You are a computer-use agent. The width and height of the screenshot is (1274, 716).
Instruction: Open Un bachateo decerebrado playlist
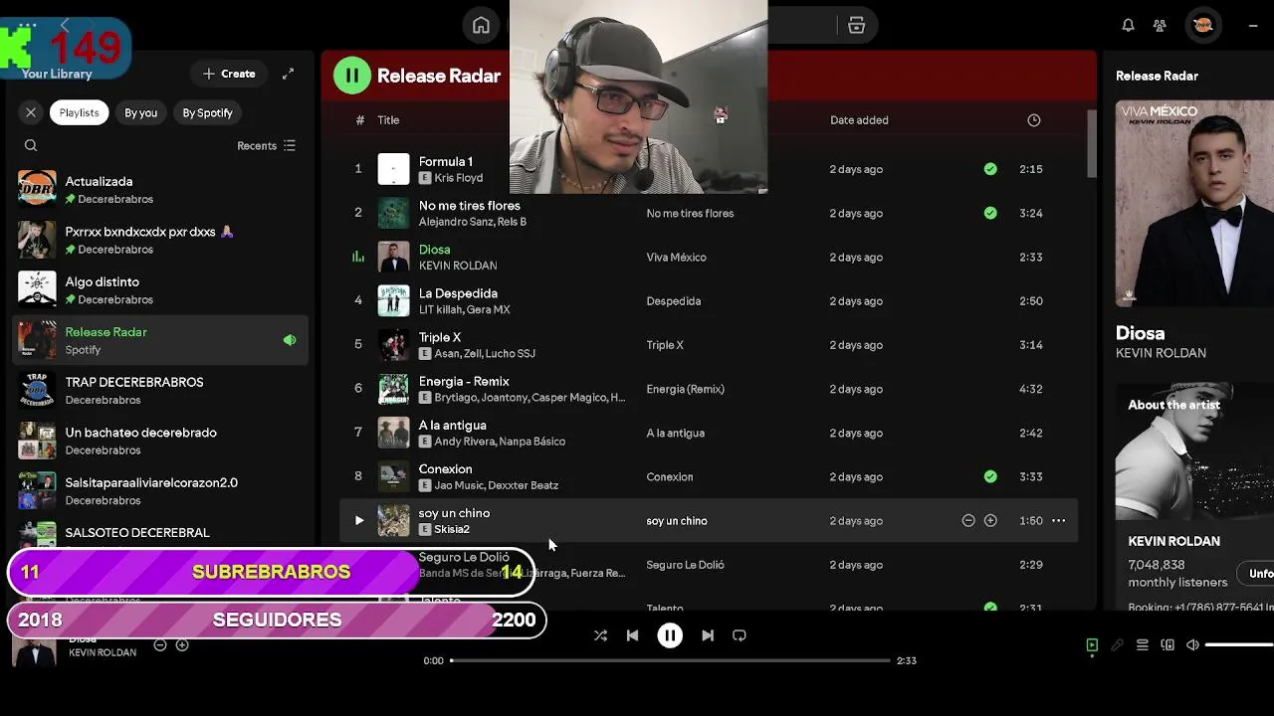160,441
